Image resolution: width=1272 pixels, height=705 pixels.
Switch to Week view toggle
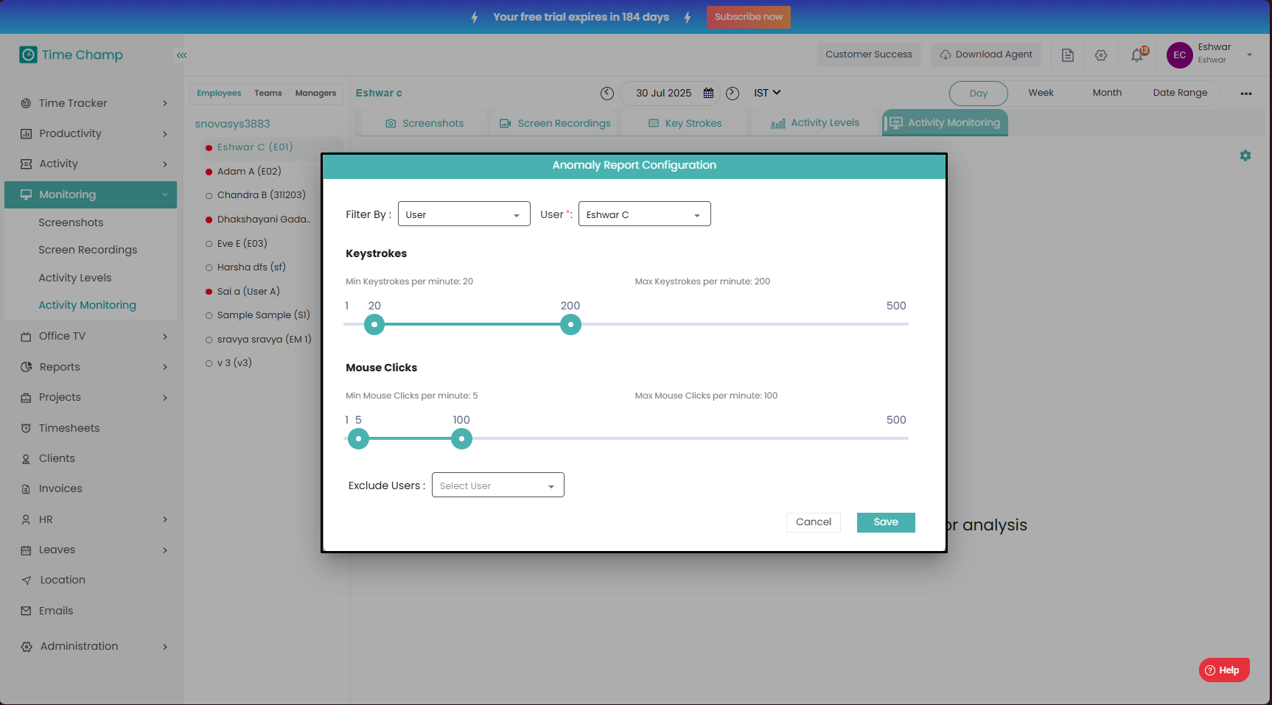pos(1041,93)
